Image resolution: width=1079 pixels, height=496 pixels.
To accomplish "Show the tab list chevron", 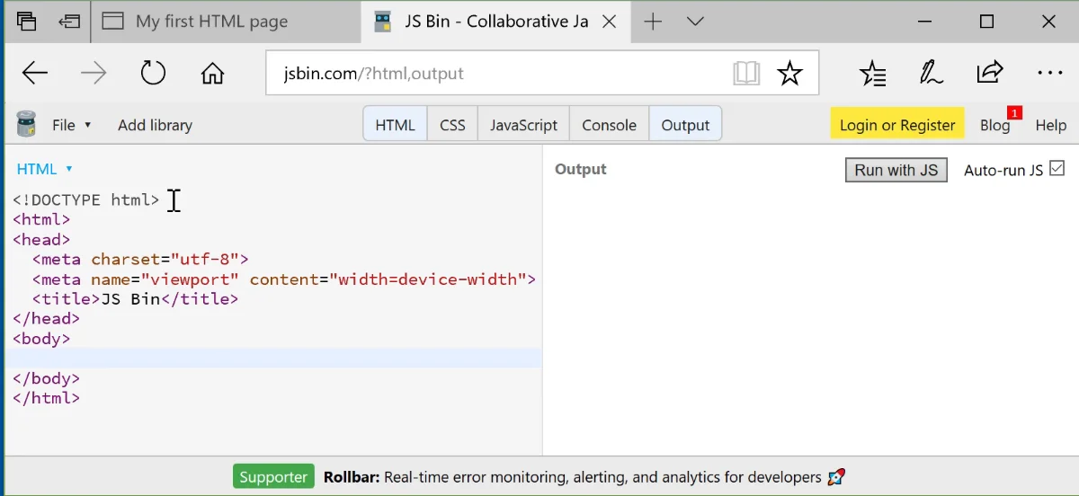I will click(x=695, y=22).
